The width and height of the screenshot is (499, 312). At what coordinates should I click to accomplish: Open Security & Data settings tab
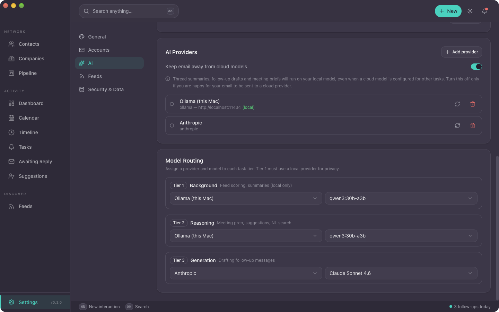click(x=109, y=89)
